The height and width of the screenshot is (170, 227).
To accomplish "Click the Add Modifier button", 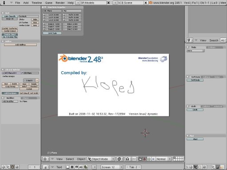I will pyautogui.click(x=10, y=101).
